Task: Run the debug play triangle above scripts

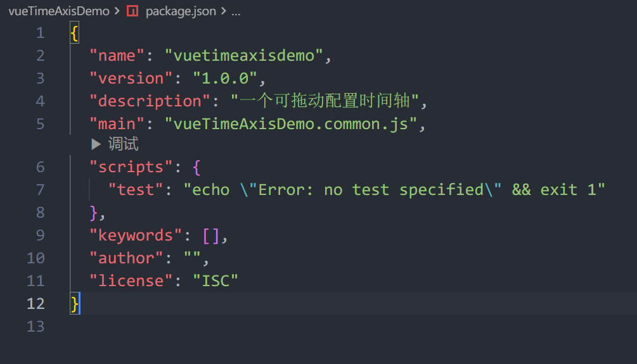Action: pos(96,144)
